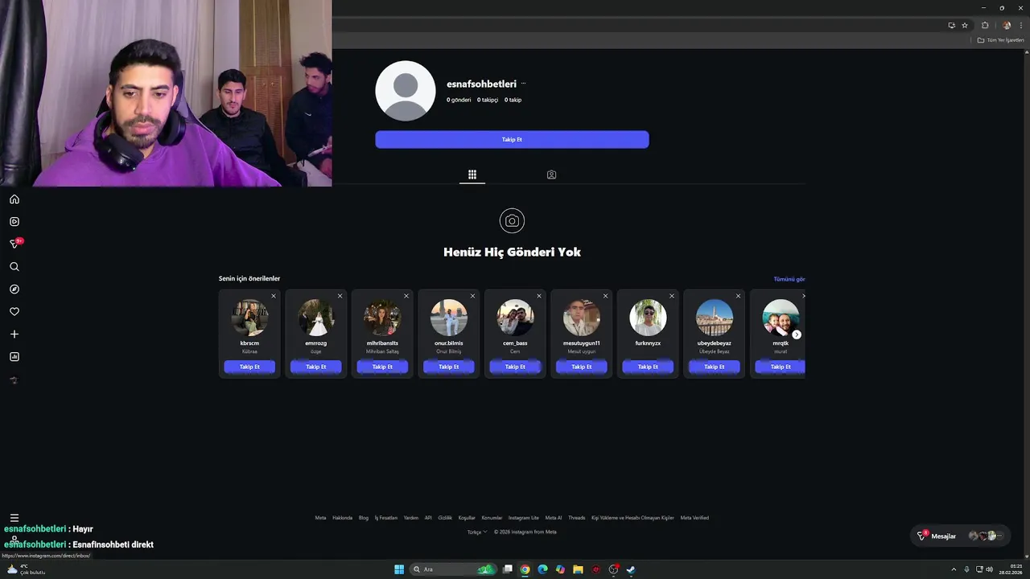
Task: Open the ubeydebeyaz profile photo
Action: (715, 318)
